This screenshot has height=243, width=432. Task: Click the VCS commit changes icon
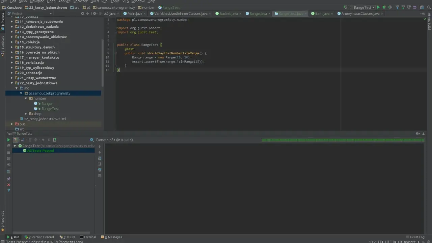(403, 7)
